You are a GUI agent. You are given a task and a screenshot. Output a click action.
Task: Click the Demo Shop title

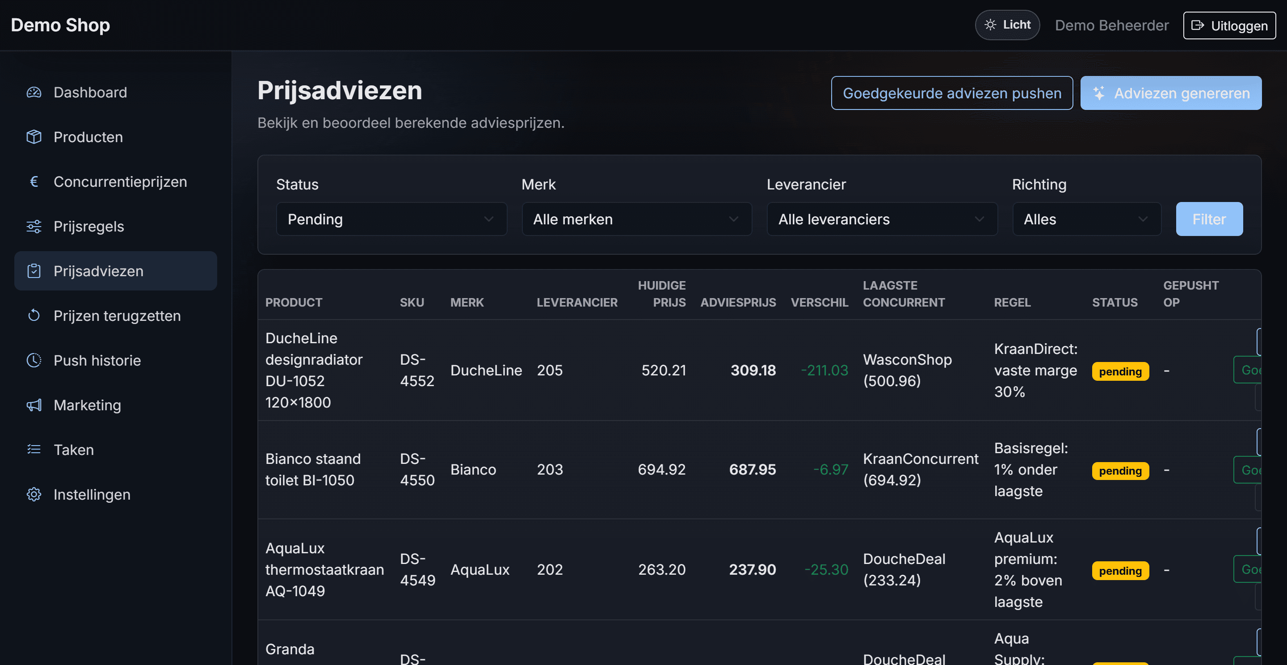(60, 25)
